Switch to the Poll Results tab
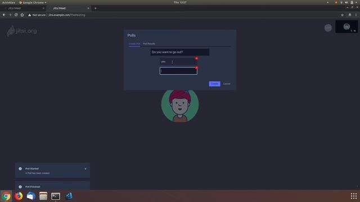Viewport: 360px width, 202px height. (149, 44)
